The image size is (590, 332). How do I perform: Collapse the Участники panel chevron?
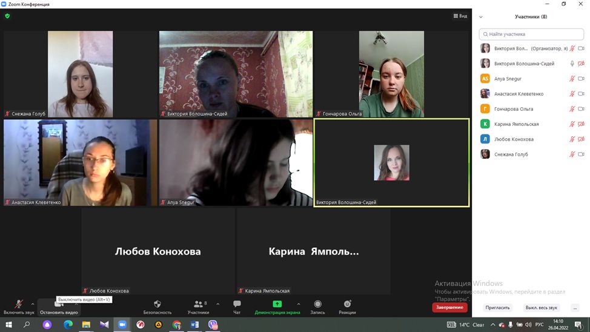click(x=481, y=17)
